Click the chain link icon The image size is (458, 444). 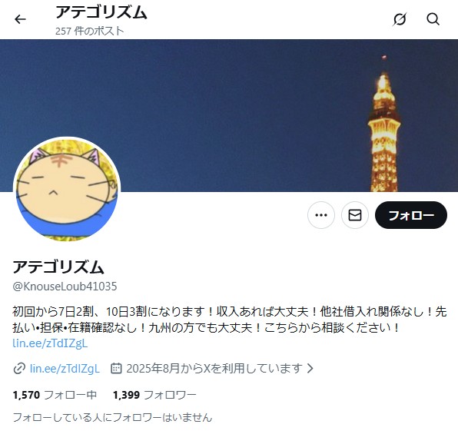coord(19,369)
